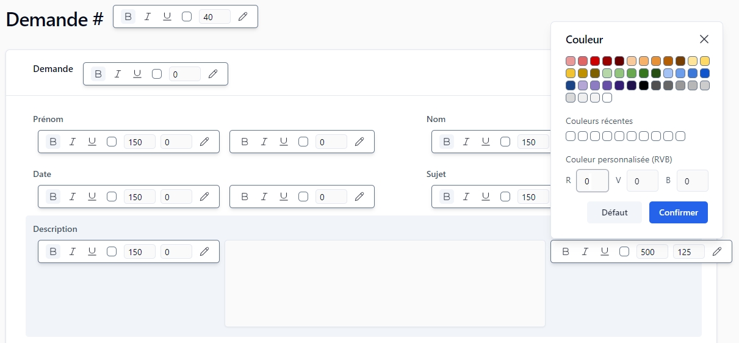
Task: Click the R value field in custom color
Action: click(592, 181)
